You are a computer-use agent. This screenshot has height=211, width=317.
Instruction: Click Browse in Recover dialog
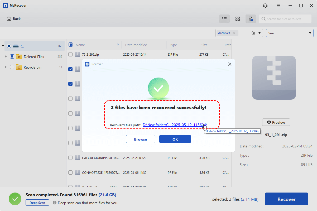[x=140, y=139]
